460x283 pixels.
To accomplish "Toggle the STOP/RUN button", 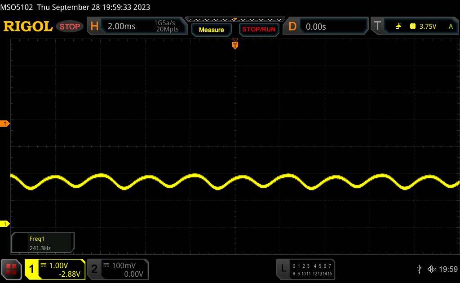I will 259,30.
